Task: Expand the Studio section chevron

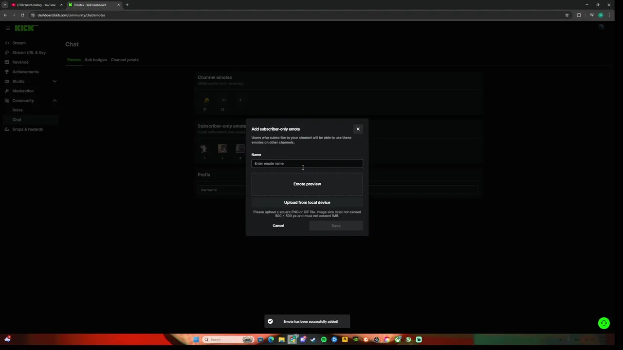Action: (x=55, y=81)
